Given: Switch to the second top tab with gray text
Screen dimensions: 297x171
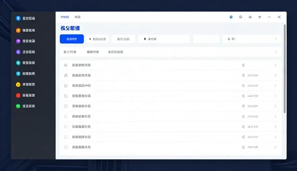Looking at the screenshot, I should tap(77, 17).
